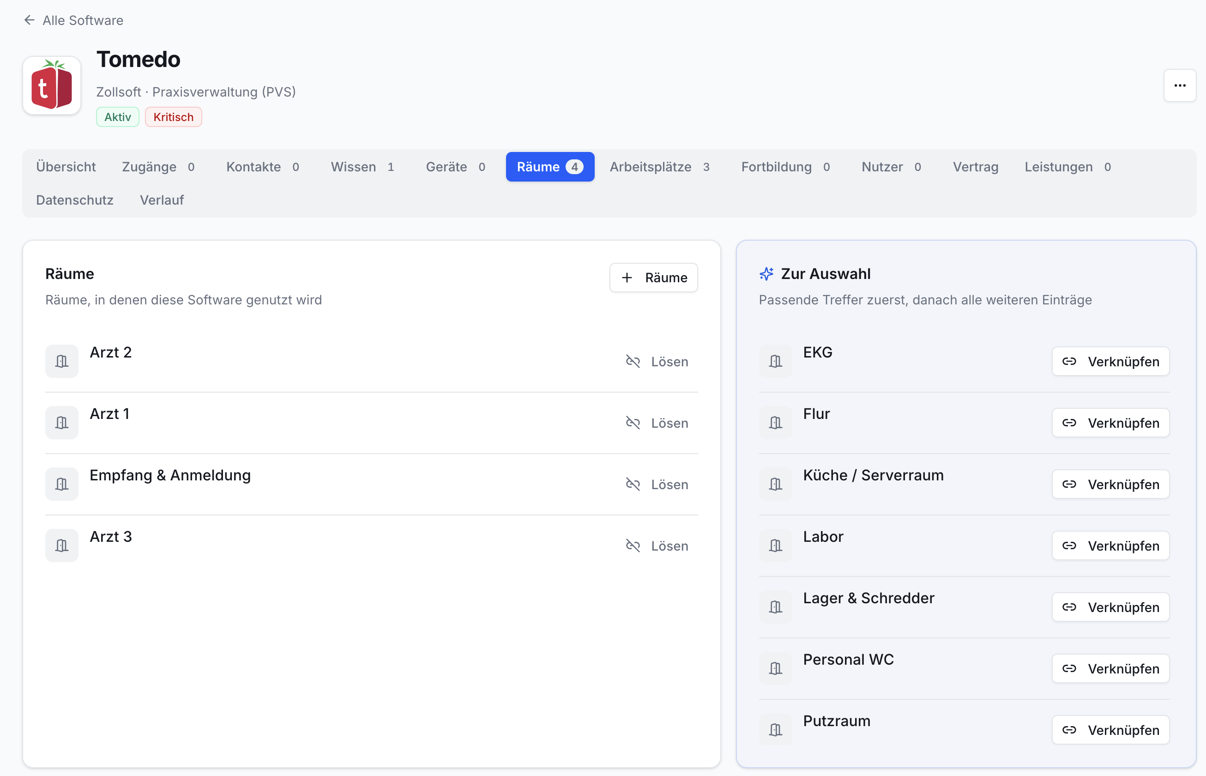Unlink Arzt 1 with Lösen
The image size is (1206, 776).
coord(657,423)
